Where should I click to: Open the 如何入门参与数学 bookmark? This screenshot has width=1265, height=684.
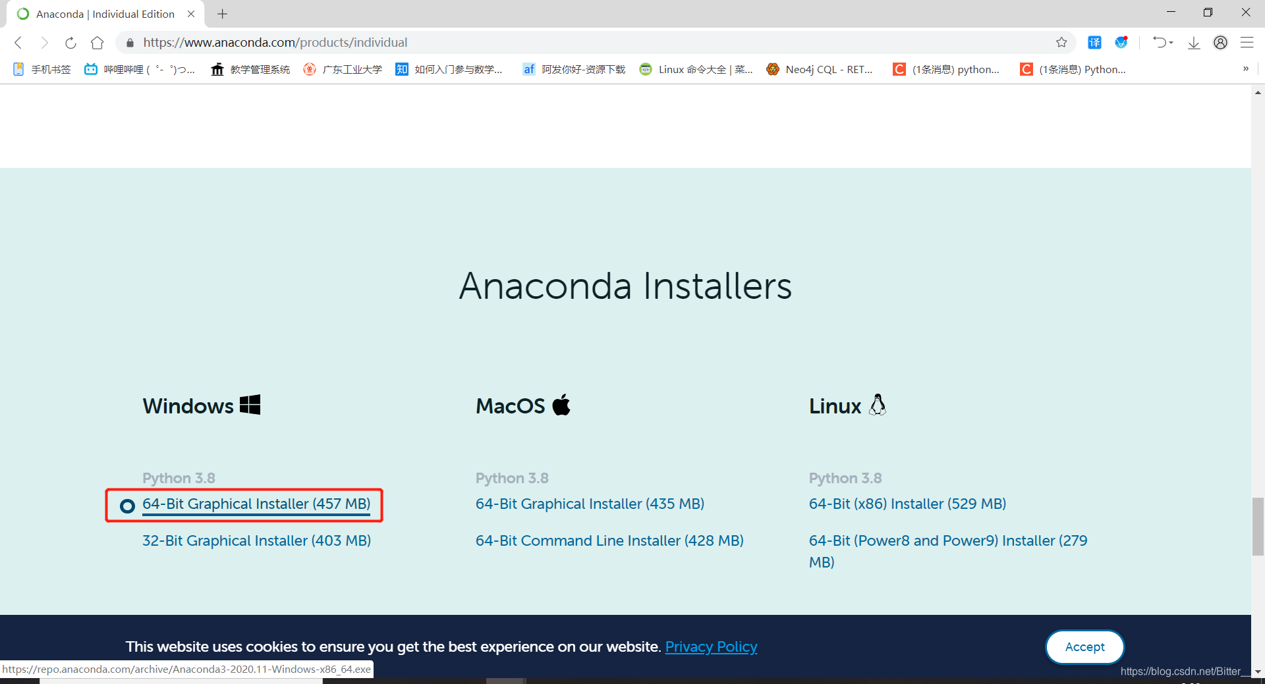(449, 69)
